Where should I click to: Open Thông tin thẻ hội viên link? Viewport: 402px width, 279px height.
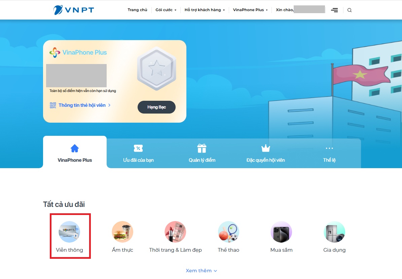tap(82, 105)
